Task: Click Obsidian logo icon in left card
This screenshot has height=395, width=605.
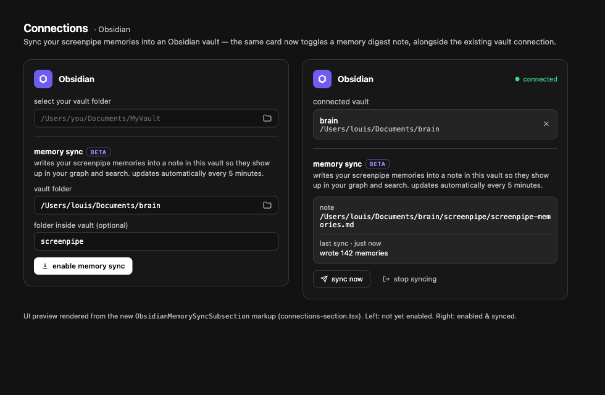Action: point(43,79)
